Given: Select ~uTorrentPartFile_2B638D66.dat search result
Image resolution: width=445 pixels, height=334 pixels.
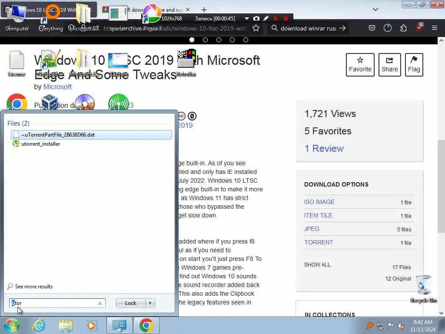Looking at the screenshot, I should tap(91, 135).
